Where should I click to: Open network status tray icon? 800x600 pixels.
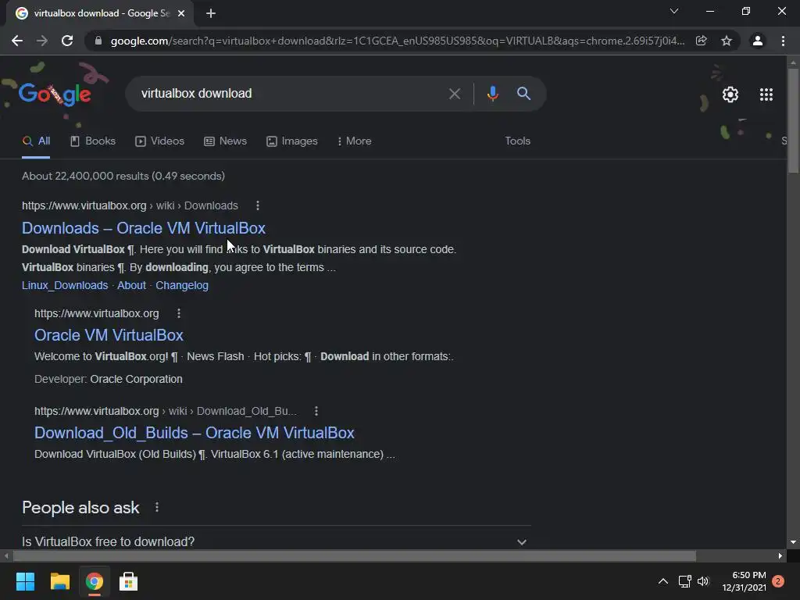pos(684,581)
